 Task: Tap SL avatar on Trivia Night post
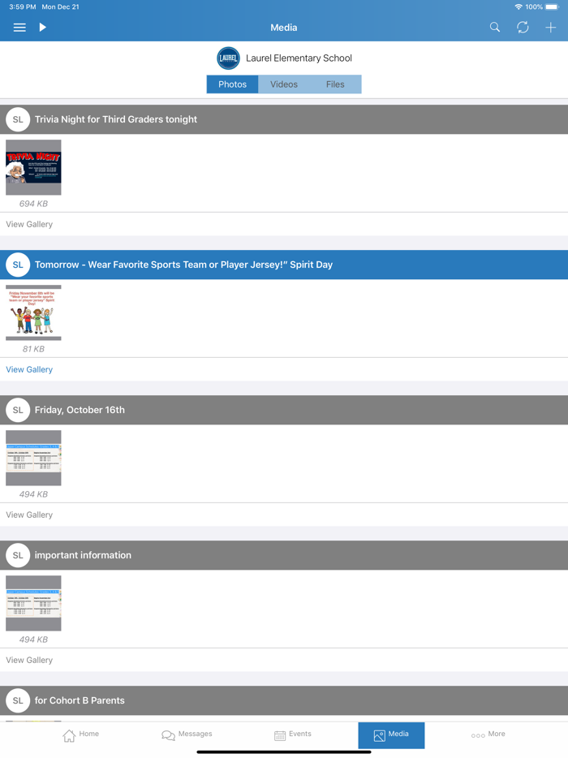tap(18, 119)
